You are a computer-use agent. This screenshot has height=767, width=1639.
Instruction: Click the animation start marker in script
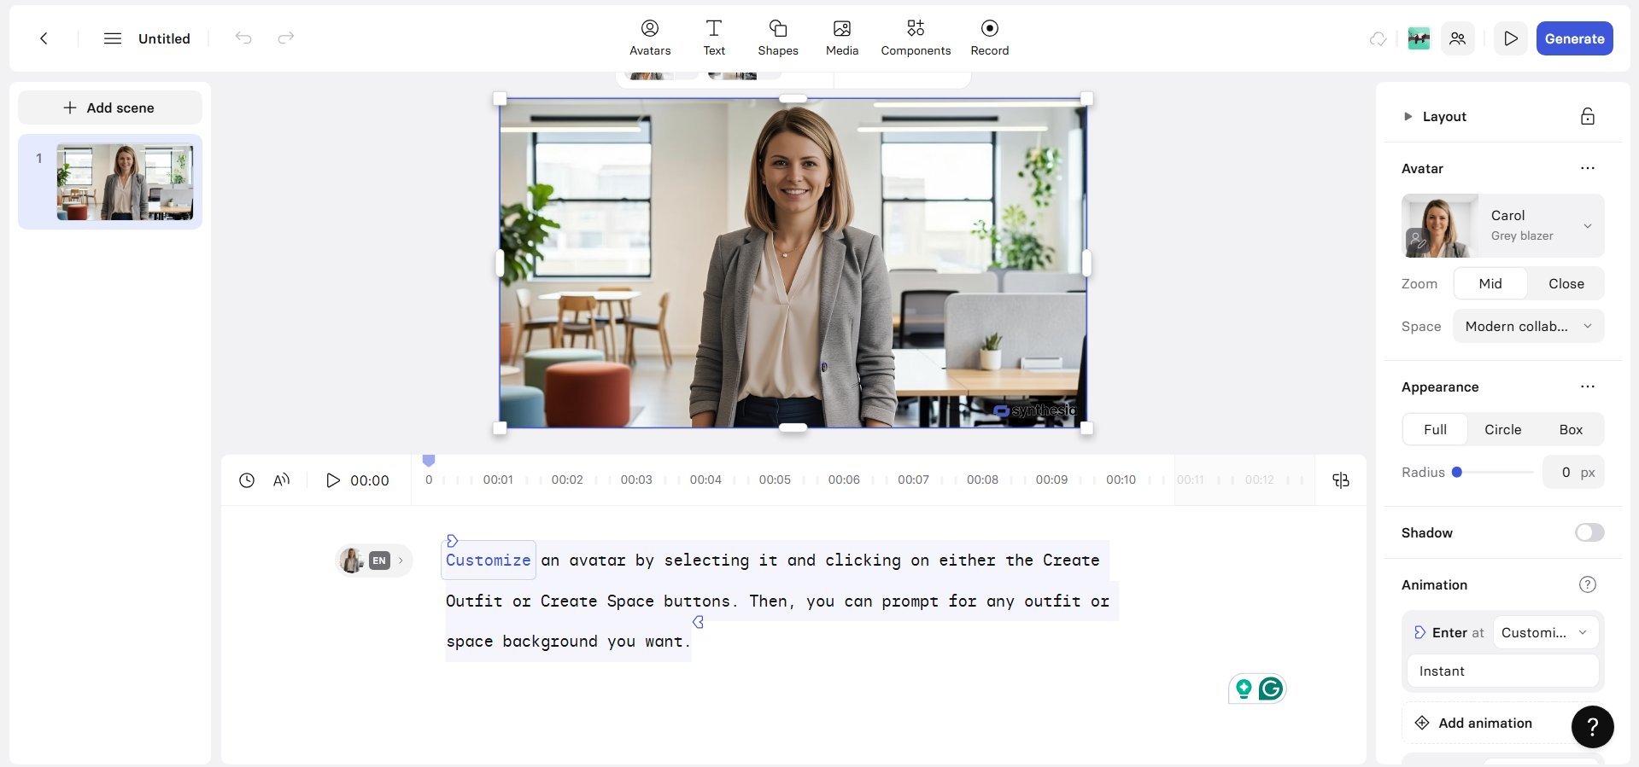(x=452, y=541)
